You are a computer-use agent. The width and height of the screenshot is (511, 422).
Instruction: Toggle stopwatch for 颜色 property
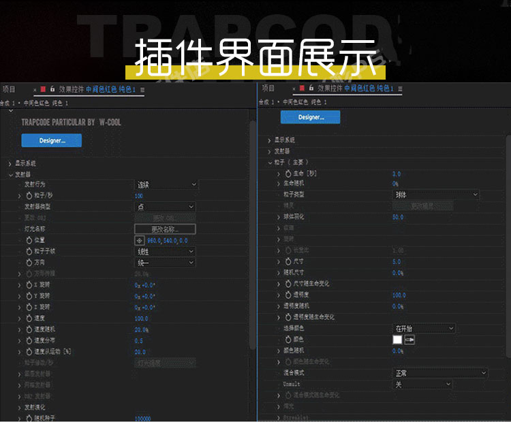coord(288,340)
